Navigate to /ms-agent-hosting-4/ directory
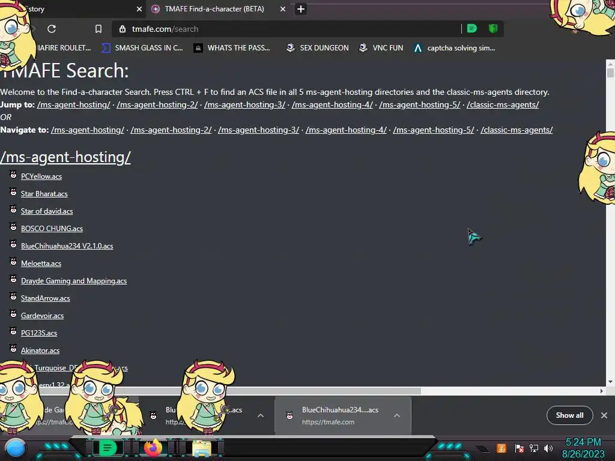Viewport: 615px width, 461px height. pos(346,130)
